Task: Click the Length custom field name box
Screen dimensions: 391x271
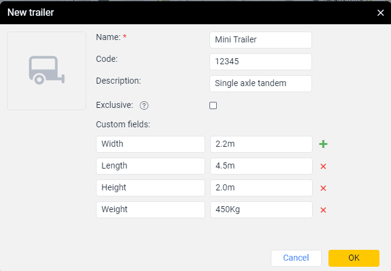Action: pyautogui.click(x=151, y=166)
